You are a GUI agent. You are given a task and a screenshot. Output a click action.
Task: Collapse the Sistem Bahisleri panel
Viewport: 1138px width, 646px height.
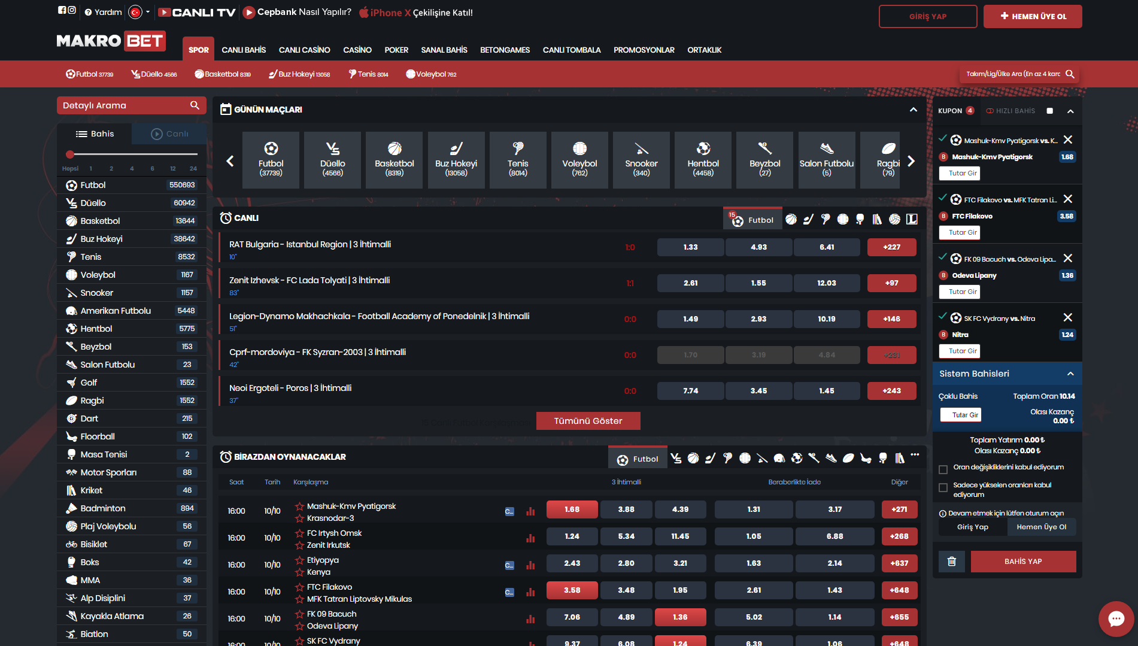1070,374
